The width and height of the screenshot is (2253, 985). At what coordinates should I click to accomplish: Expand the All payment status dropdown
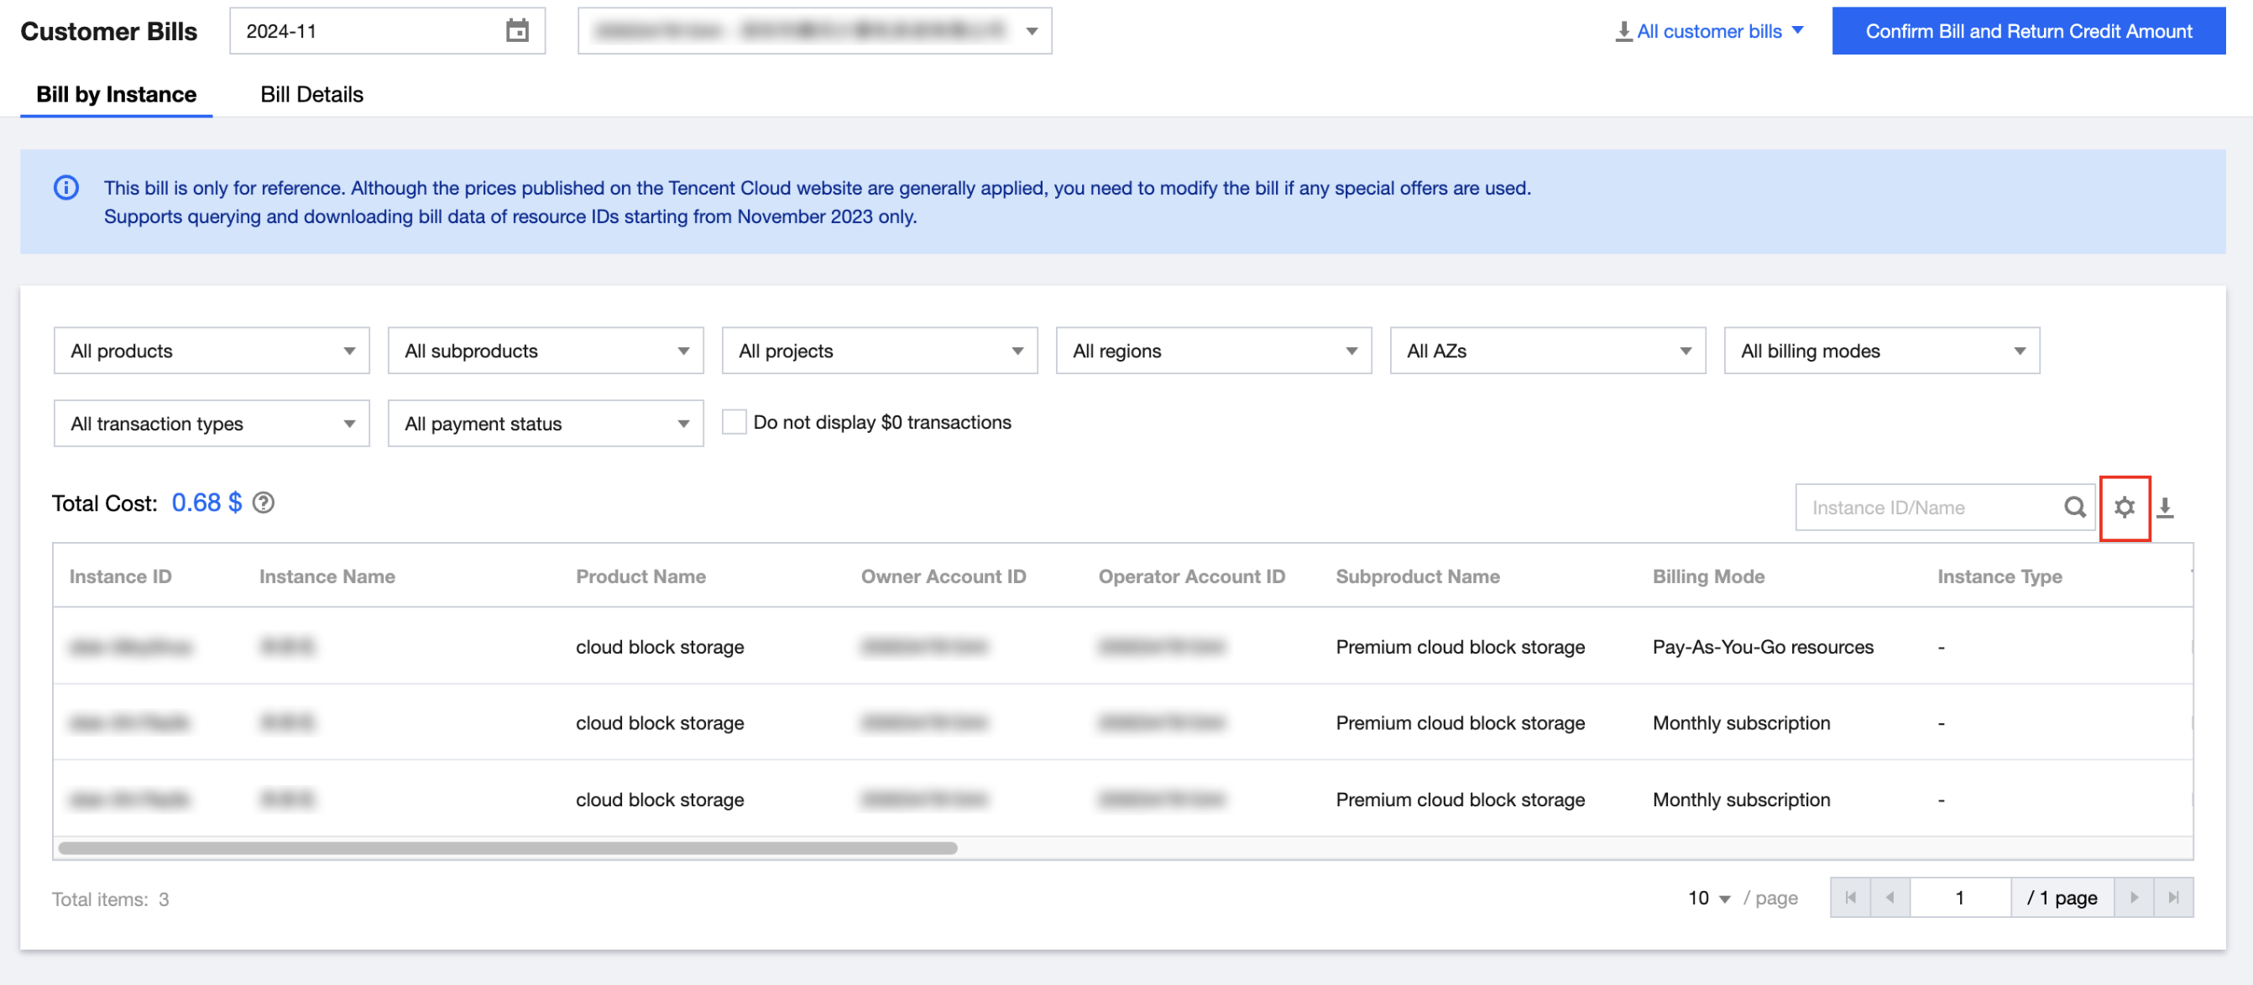point(546,423)
